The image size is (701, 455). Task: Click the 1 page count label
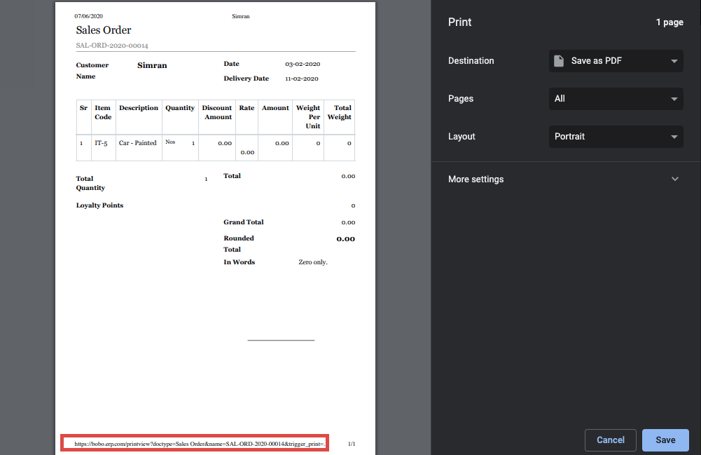point(669,22)
